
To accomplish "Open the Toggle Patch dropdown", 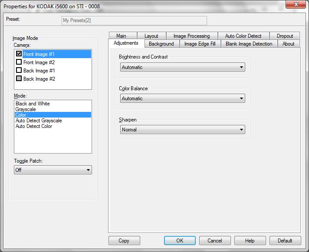I will [x=53, y=170].
